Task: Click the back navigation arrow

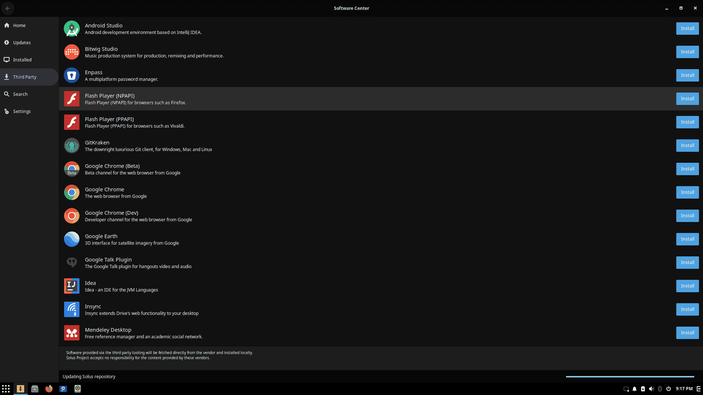Action: pyautogui.click(x=8, y=8)
